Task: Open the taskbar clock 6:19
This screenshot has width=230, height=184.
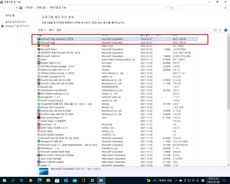Action: pyautogui.click(x=213, y=180)
